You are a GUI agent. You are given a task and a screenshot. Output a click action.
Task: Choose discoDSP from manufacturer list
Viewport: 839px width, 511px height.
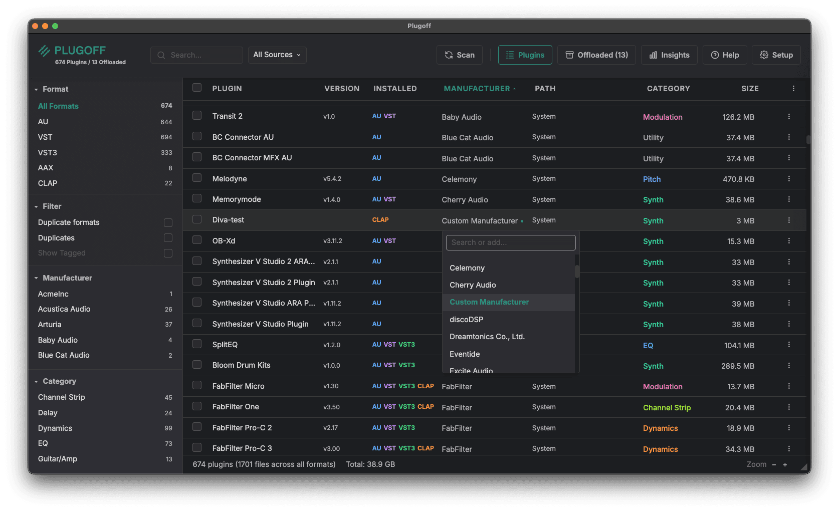[x=508, y=320]
